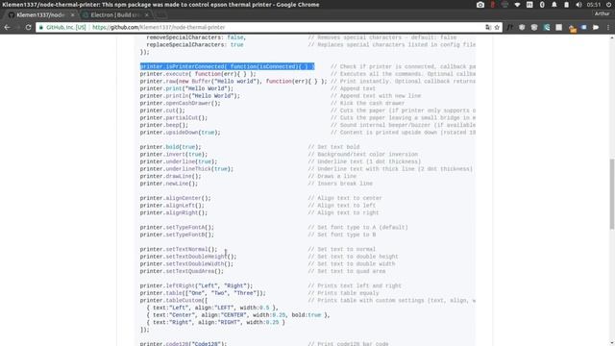
Task: Open the Arthur profile button
Action: (x=602, y=13)
